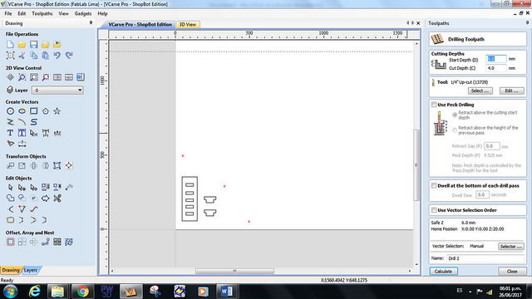Image resolution: width=532 pixels, height=299 pixels.
Task: Zoom to the selected objects
Action: 46,77
